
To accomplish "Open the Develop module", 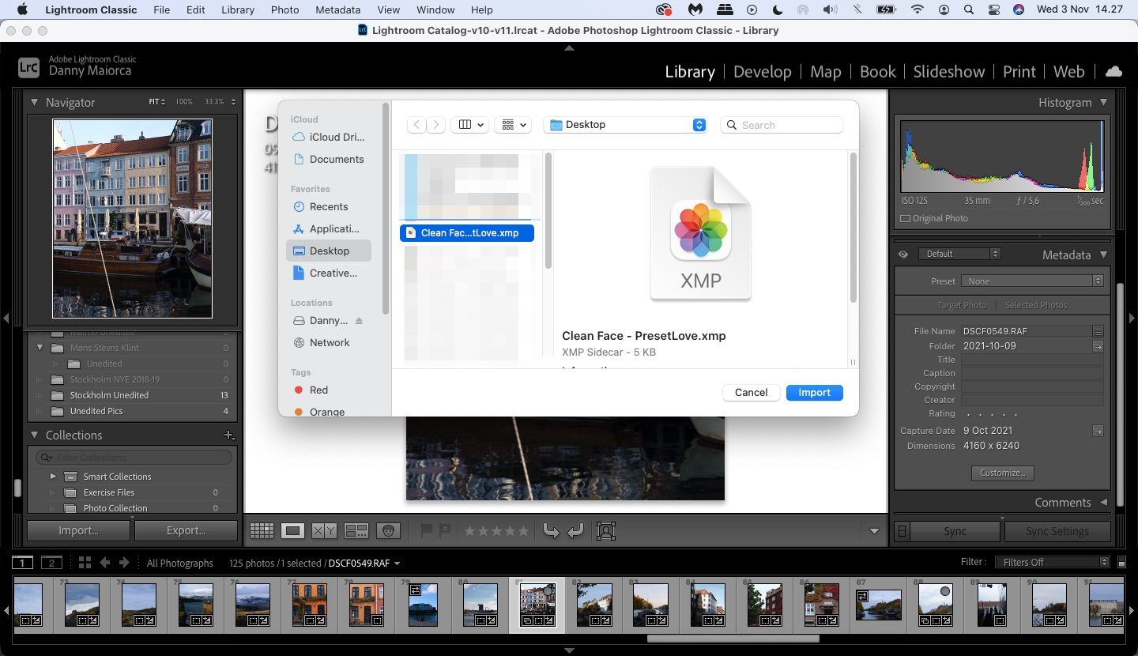I will [762, 71].
